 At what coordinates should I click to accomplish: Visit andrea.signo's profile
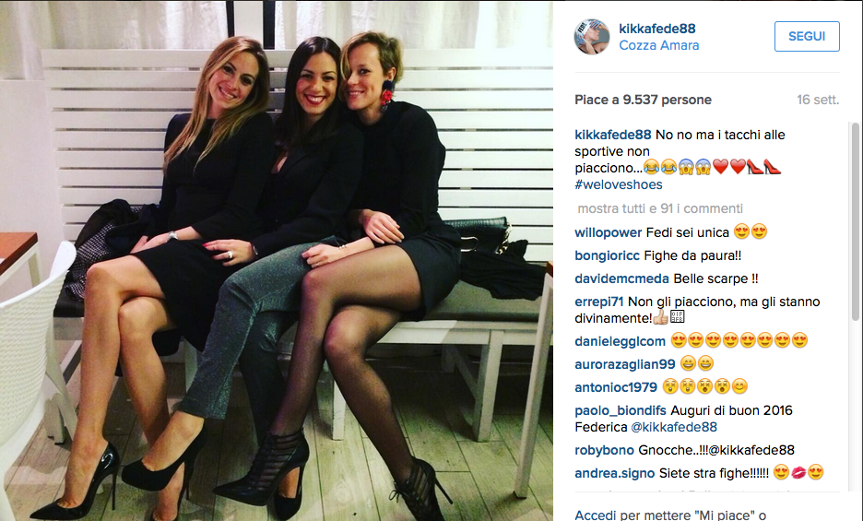click(615, 474)
